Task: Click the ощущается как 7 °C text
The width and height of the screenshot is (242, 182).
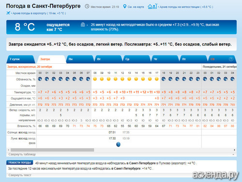Action: click(58, 27)
